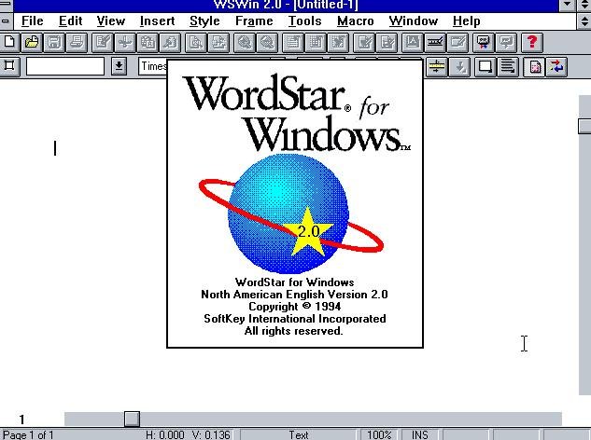Toggle the INS insert mode indicator

pyautogui.click(x=420, y=434)
